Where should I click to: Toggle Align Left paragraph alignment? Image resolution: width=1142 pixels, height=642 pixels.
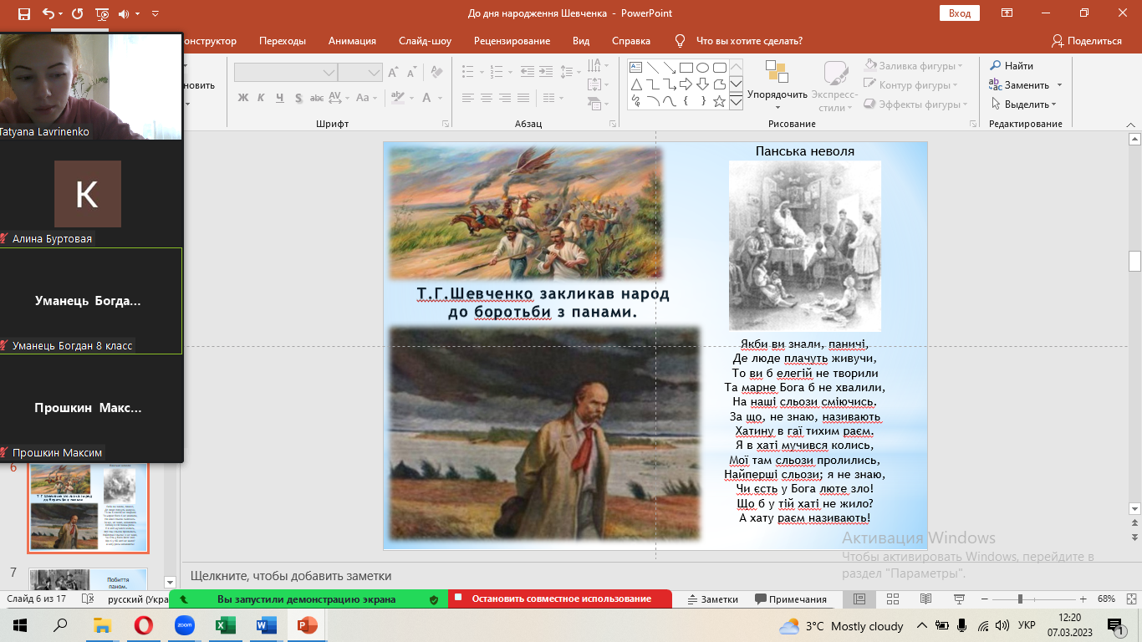pyautogui.click(x=468, y=98)
